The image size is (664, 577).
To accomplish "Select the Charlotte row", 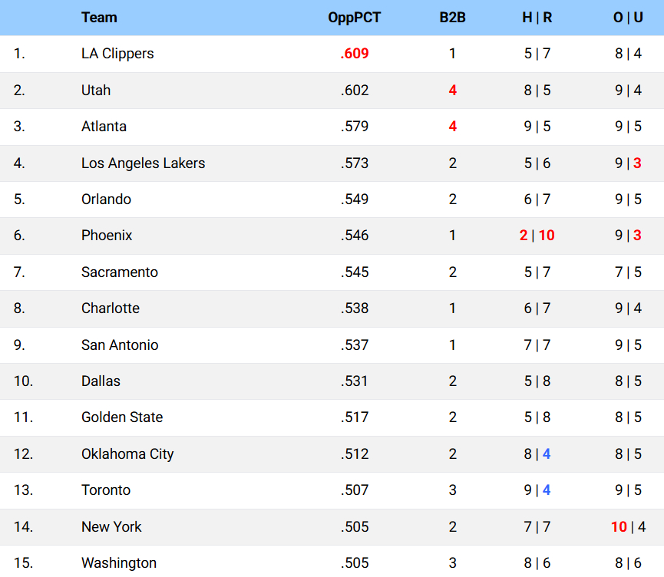I will 111,308.
